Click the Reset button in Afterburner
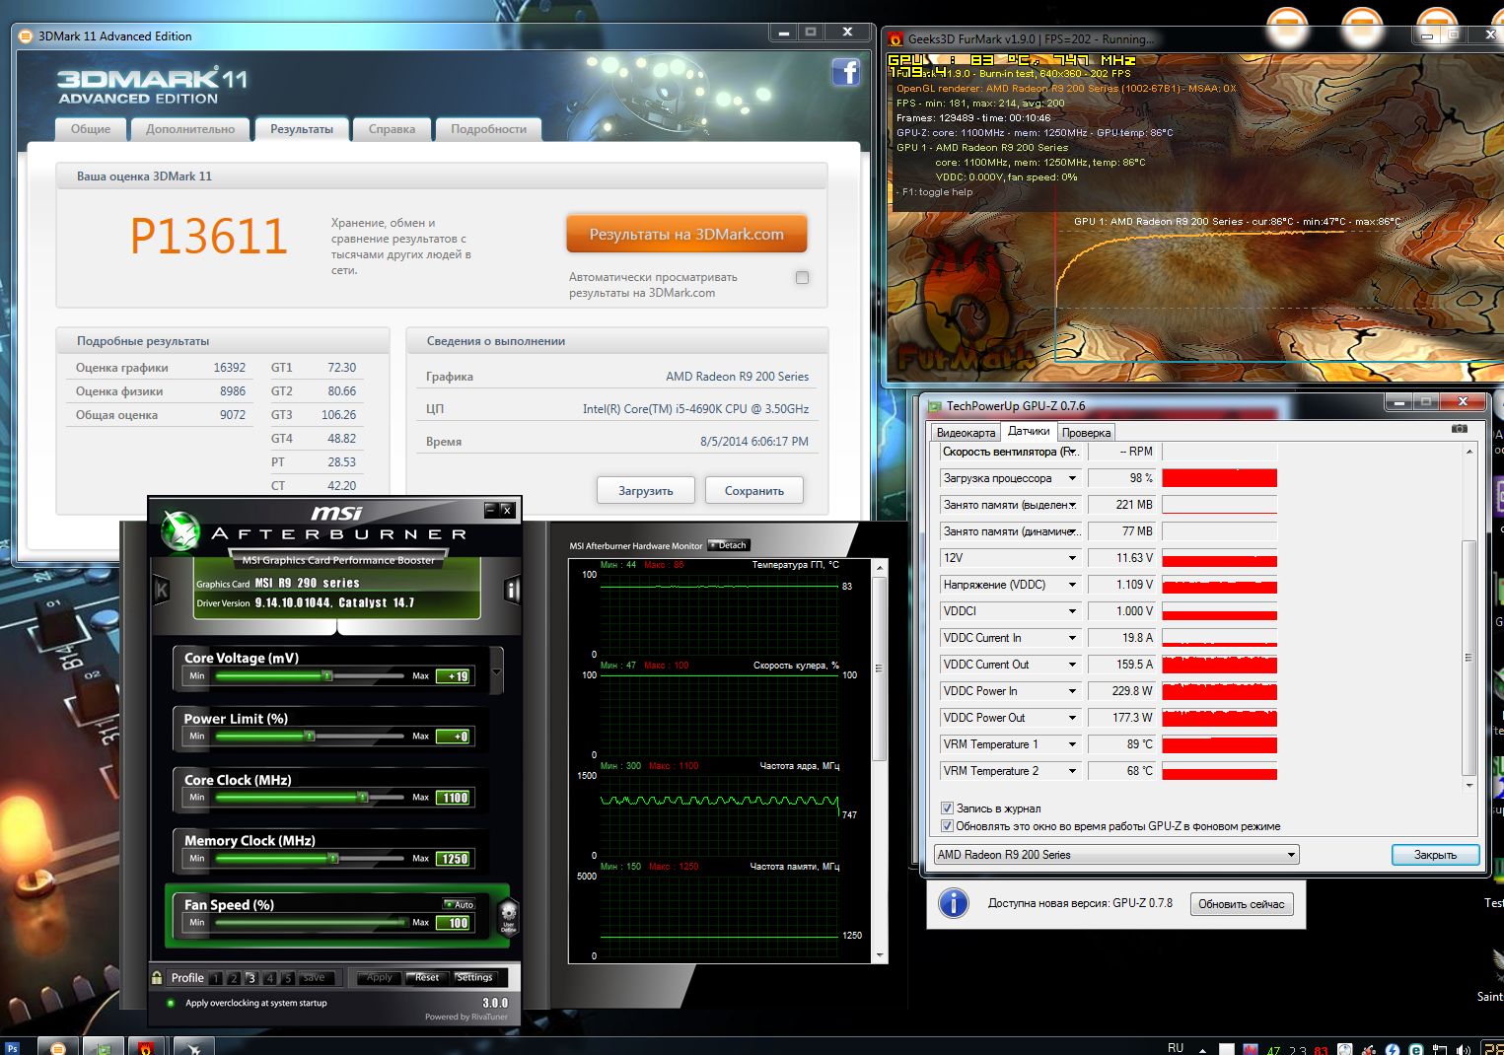The height and width of the screenshot is (1055, 1504). 426,978
